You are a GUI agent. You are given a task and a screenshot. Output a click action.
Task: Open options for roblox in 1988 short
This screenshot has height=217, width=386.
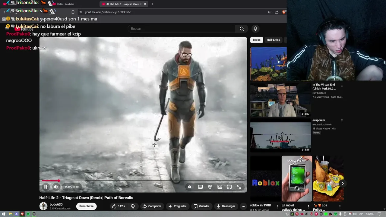[x=277, y=207]
